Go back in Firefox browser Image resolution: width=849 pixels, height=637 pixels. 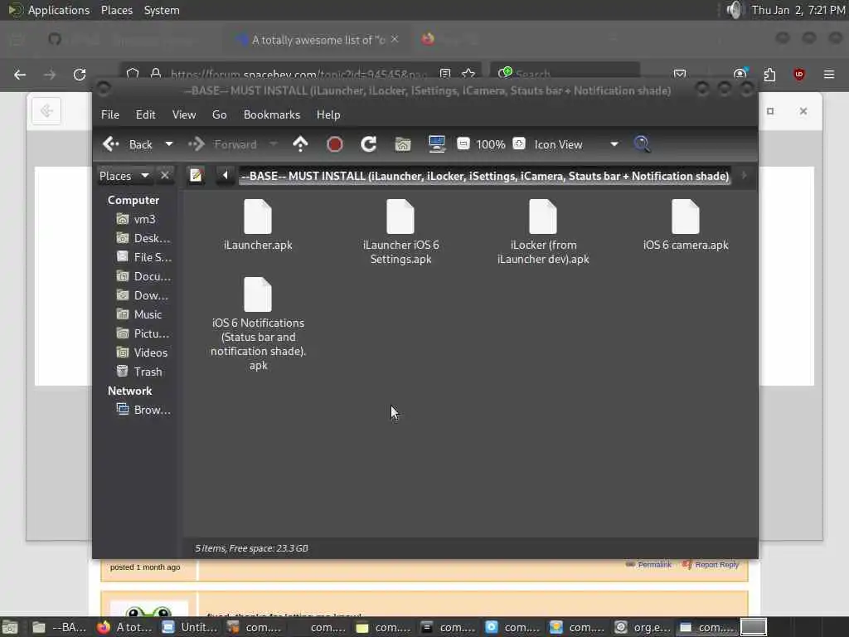[x=20, y=74]
